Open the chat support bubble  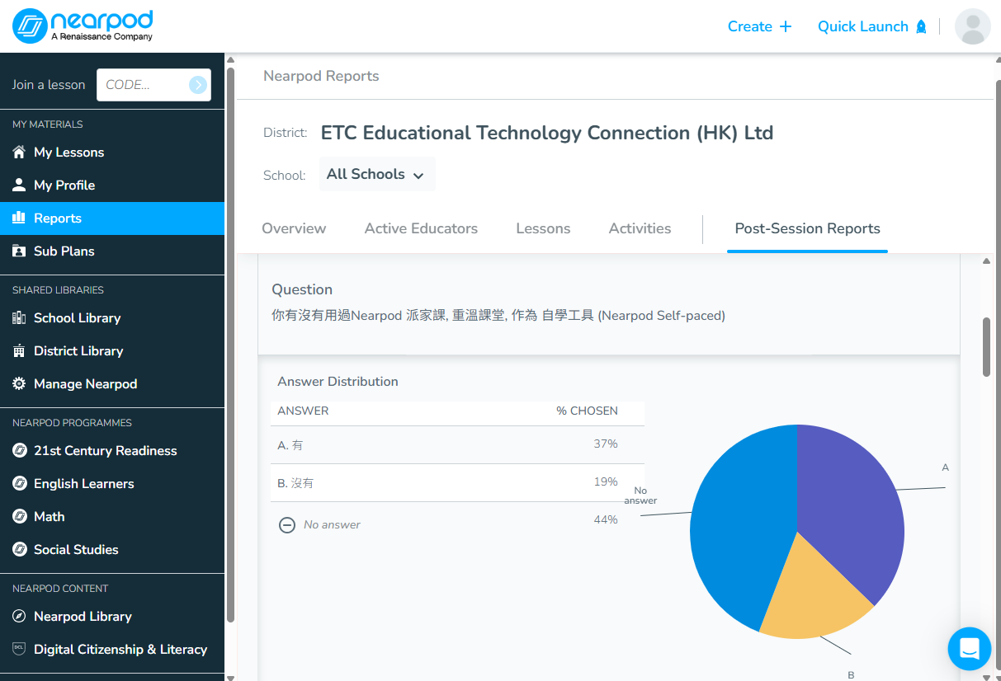coord(969,649)
